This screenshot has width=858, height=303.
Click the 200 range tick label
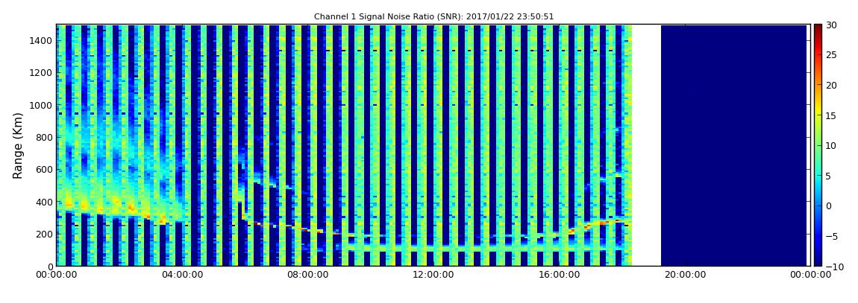point(44,235)
